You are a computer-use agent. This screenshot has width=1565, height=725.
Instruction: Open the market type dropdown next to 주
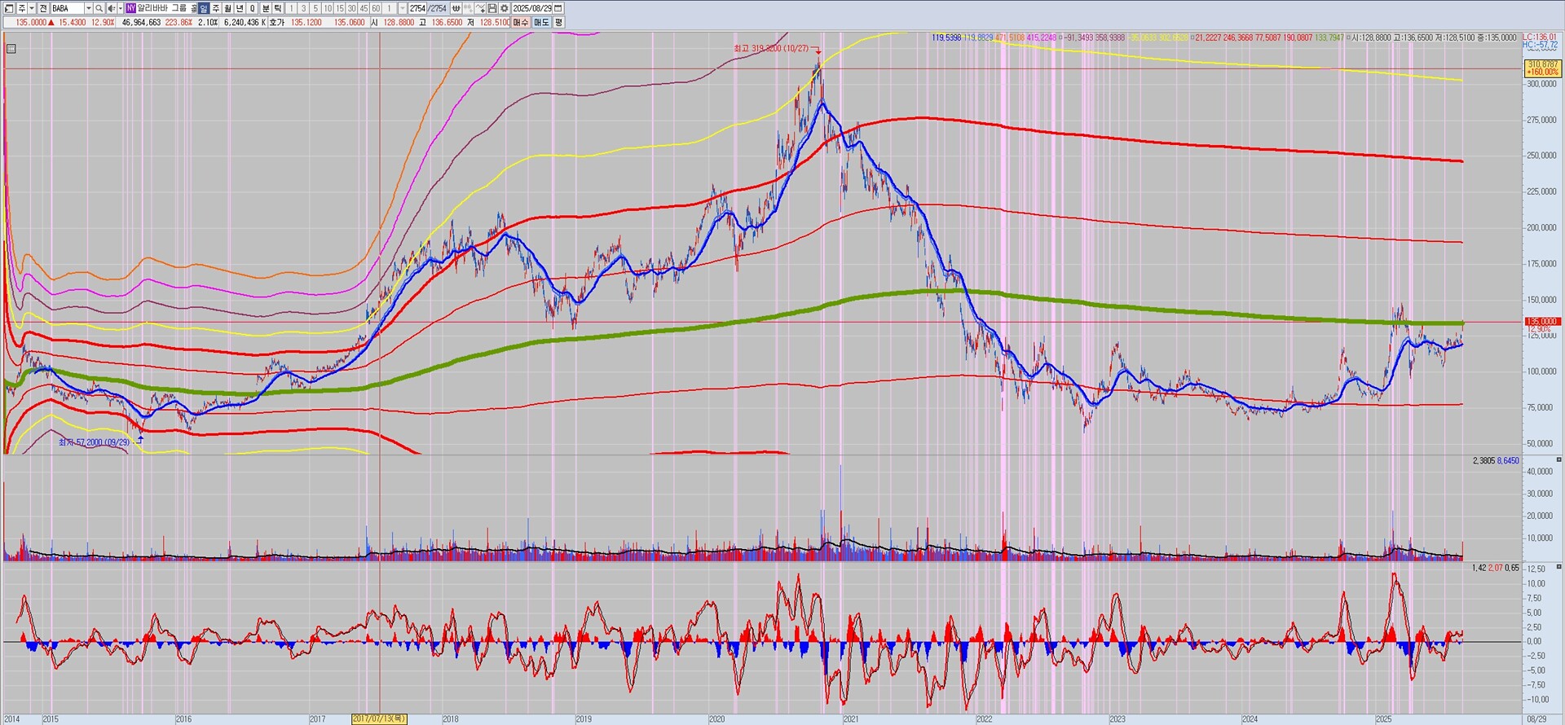click(x=32, y=8)
